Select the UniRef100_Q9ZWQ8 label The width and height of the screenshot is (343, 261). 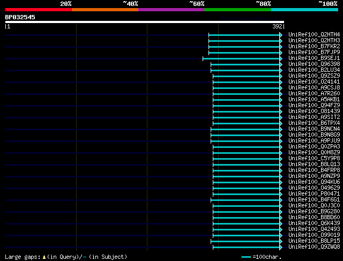(314, 247)
